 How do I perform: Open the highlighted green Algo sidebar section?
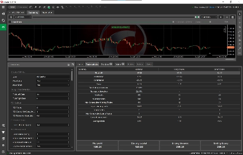pos(3,27)
